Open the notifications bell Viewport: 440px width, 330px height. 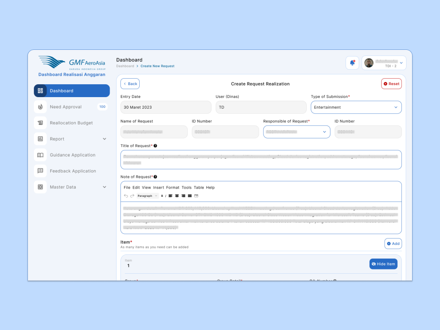(352, 63)
